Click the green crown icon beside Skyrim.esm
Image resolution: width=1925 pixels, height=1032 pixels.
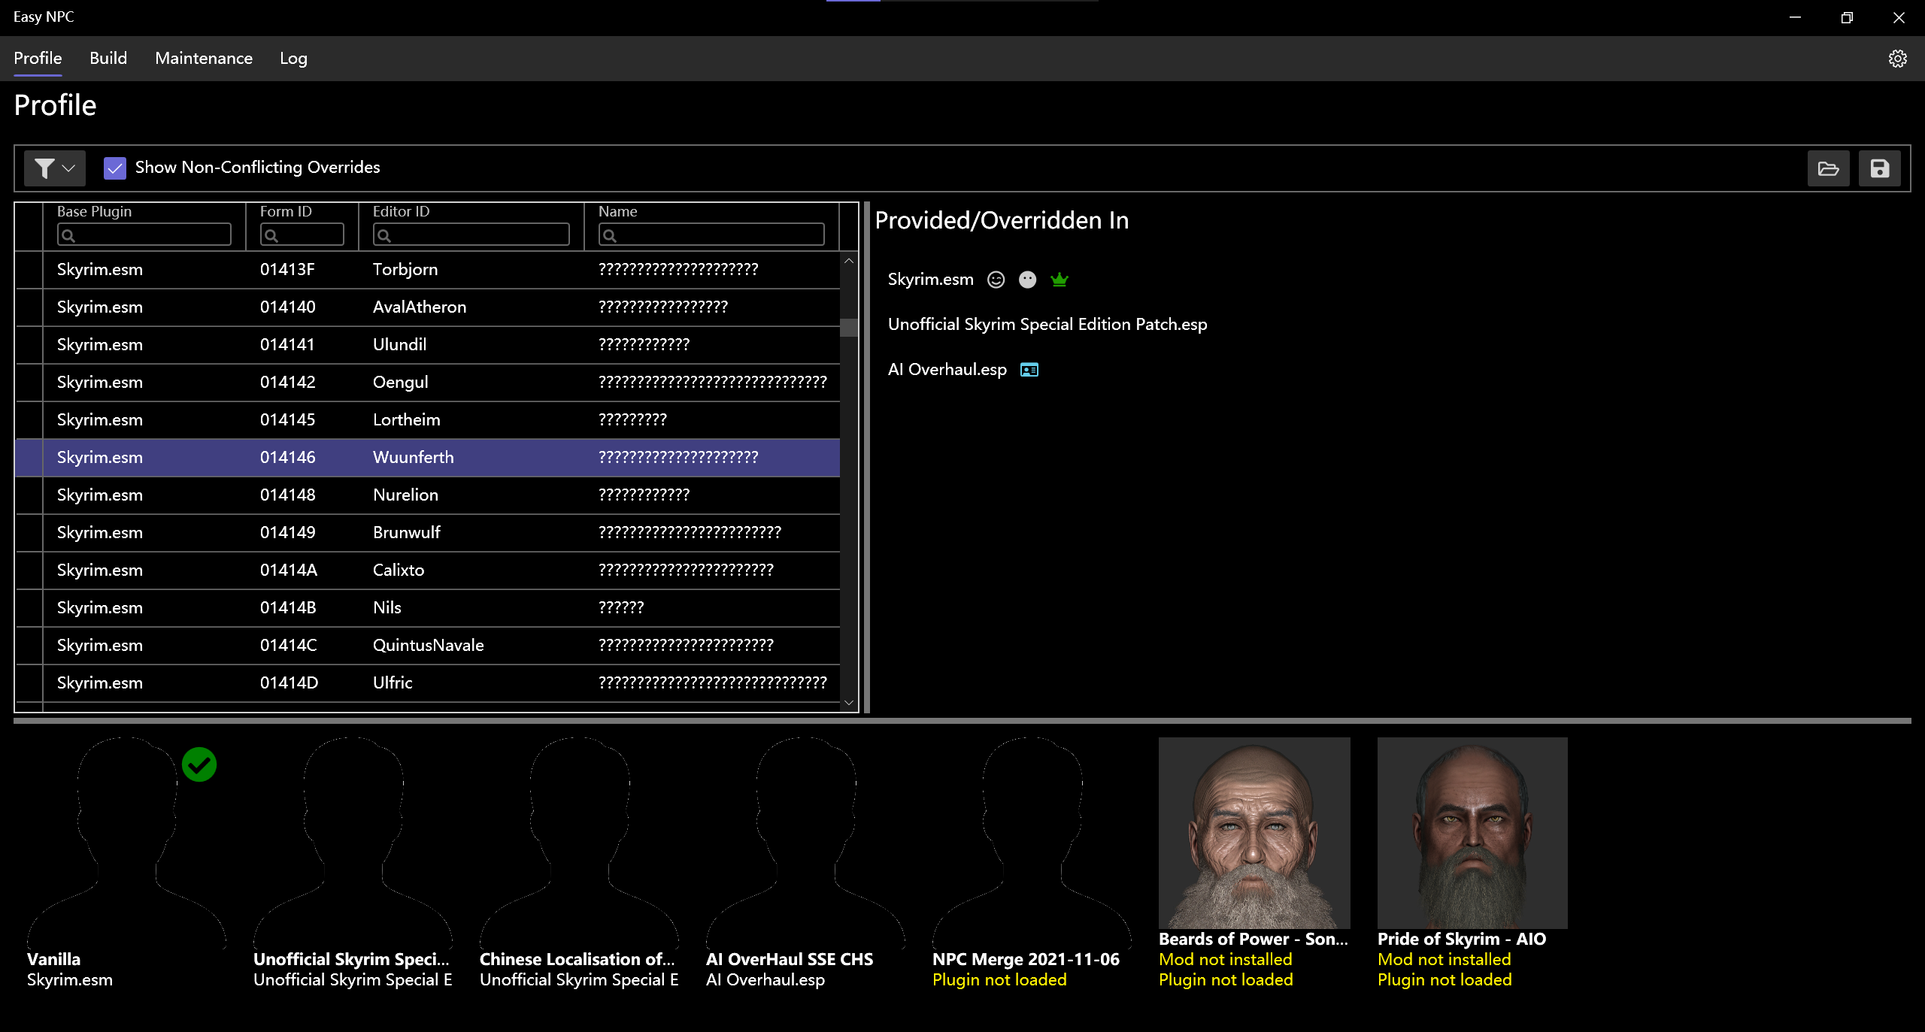click(1060, 280)
